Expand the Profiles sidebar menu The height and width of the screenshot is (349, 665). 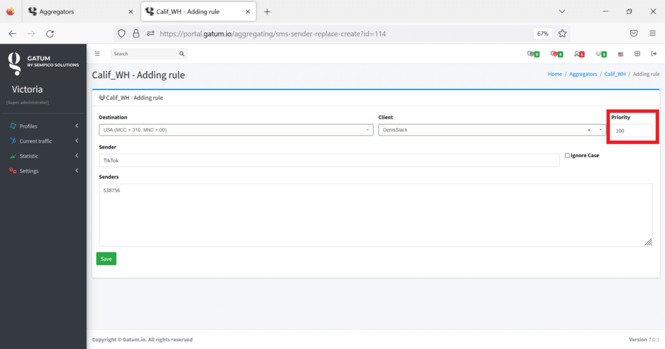pos(44,126)
